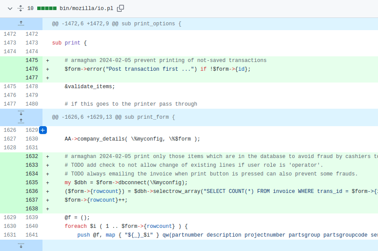Select new line number 1641

[32, 235]
